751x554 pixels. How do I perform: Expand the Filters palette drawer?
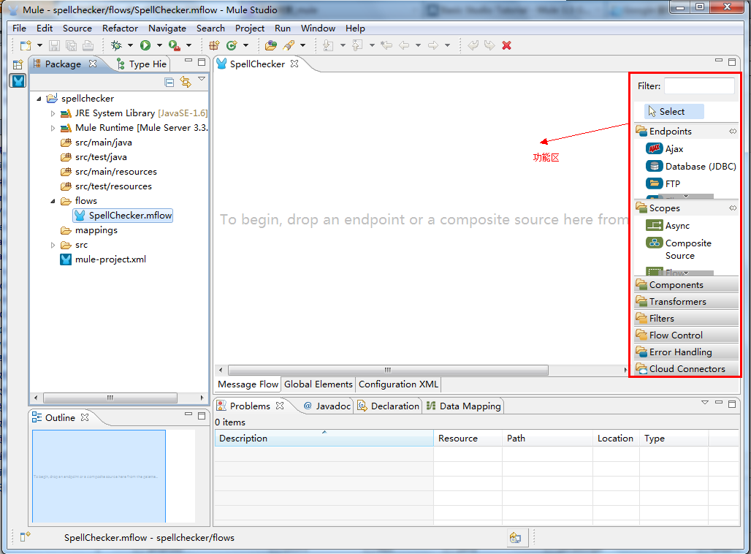click(x=686, y=318)
